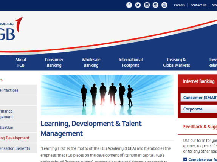217x162 pixels.
Task: Select Consumer [SMART] internet banking button
Action: click(x=199, y=98)
